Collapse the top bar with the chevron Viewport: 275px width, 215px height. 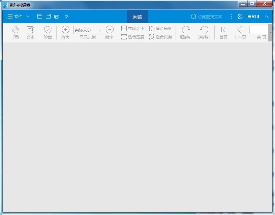tap(267, 16)
